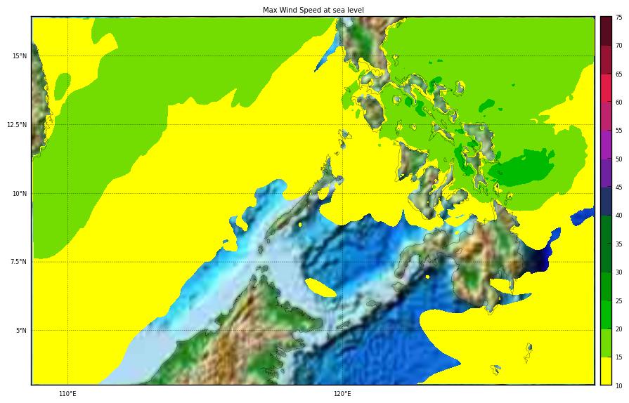This screenshot has width=629, height=403.
Task: Click the 15°N latitude axis label
Action: tap(20, 56)
